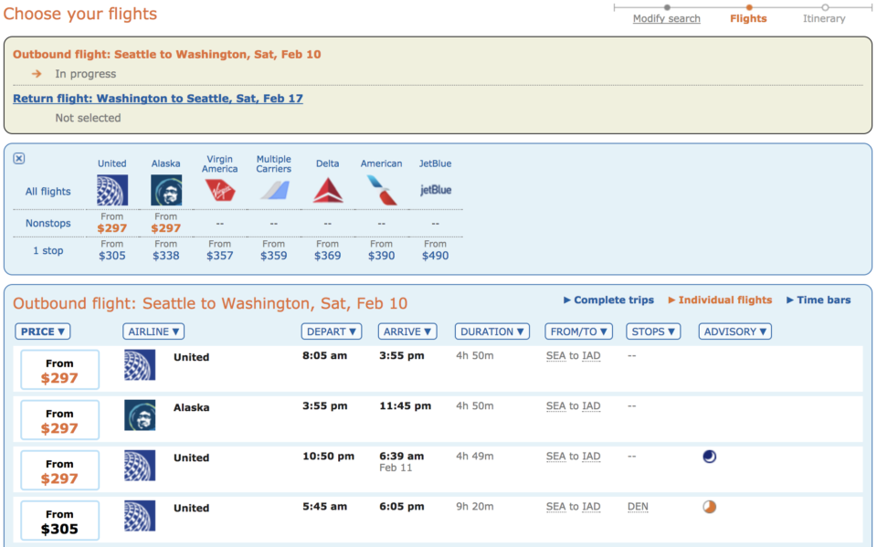This screenshot has height=547, width=877.
Task: Click the JetBlue column header in matrix
Action: click(435, 163)
